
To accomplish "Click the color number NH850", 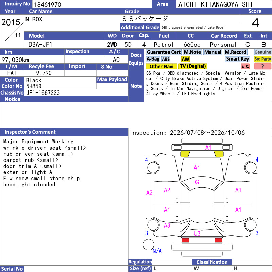I will pos(34,86).
